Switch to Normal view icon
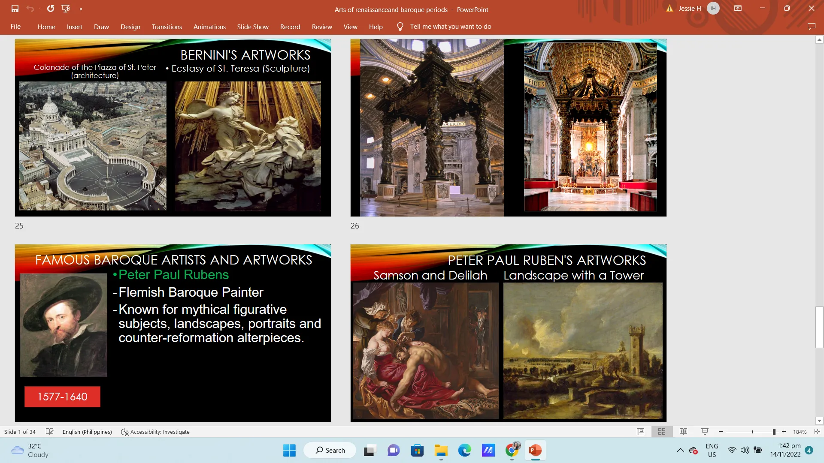824x463 pixels. point(640,432)
